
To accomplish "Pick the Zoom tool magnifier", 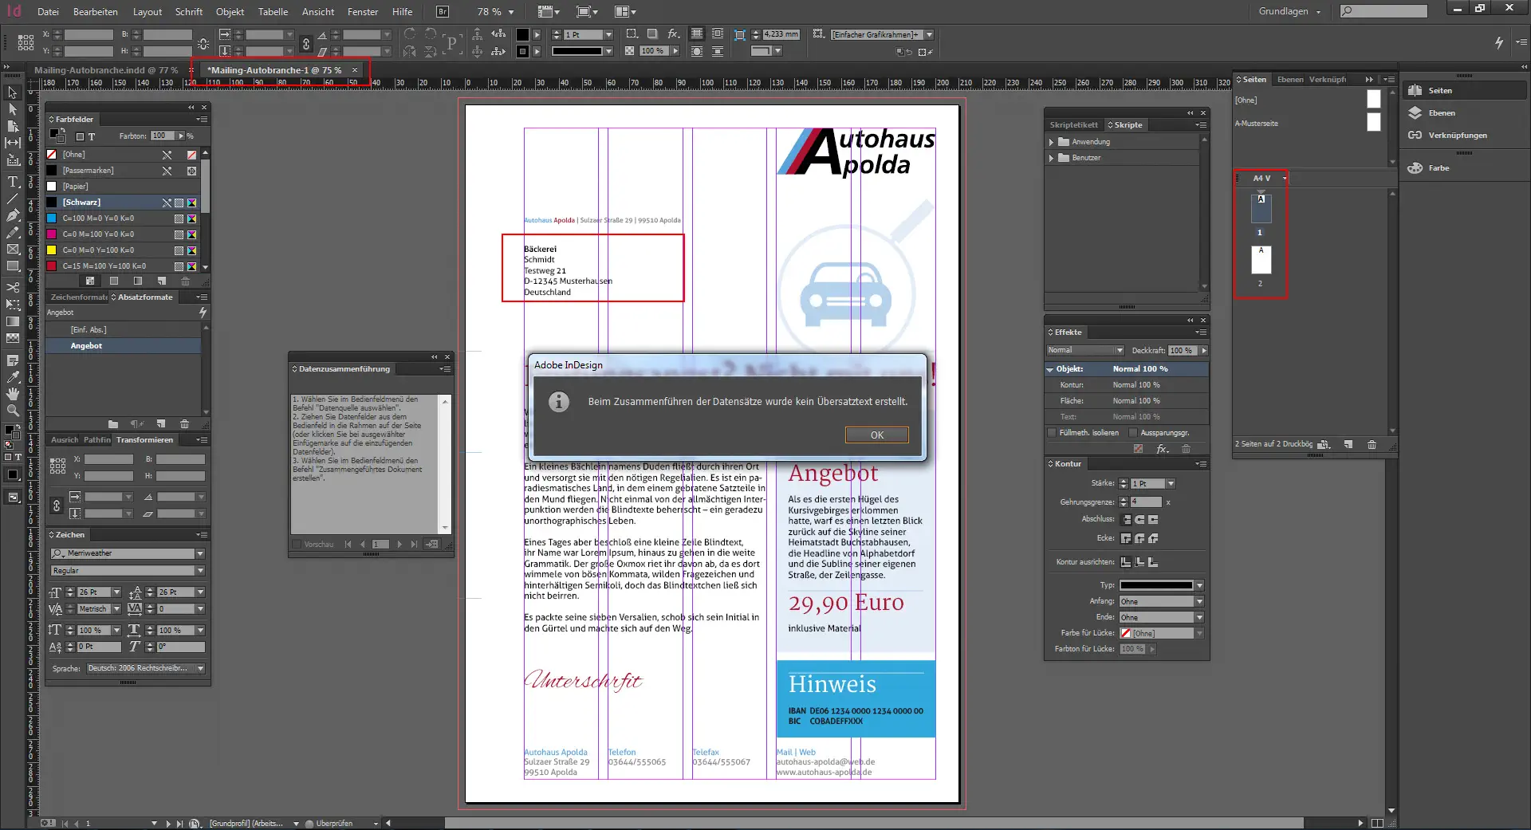I will point(13,411).
